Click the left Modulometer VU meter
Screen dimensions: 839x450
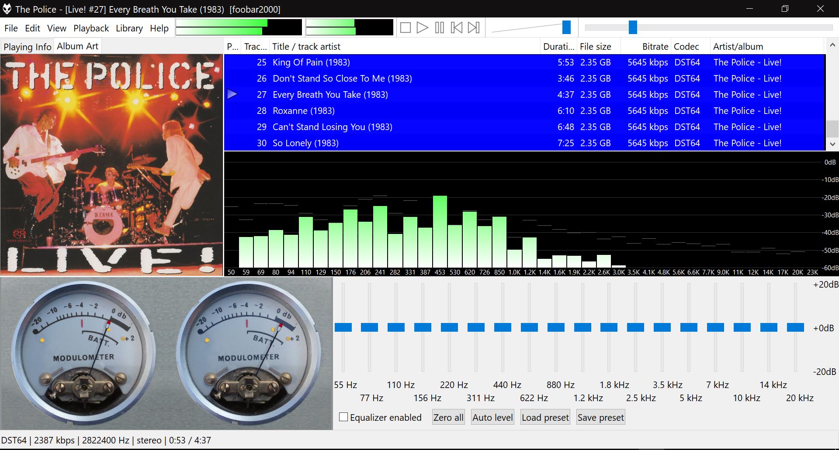pos(83,352)
